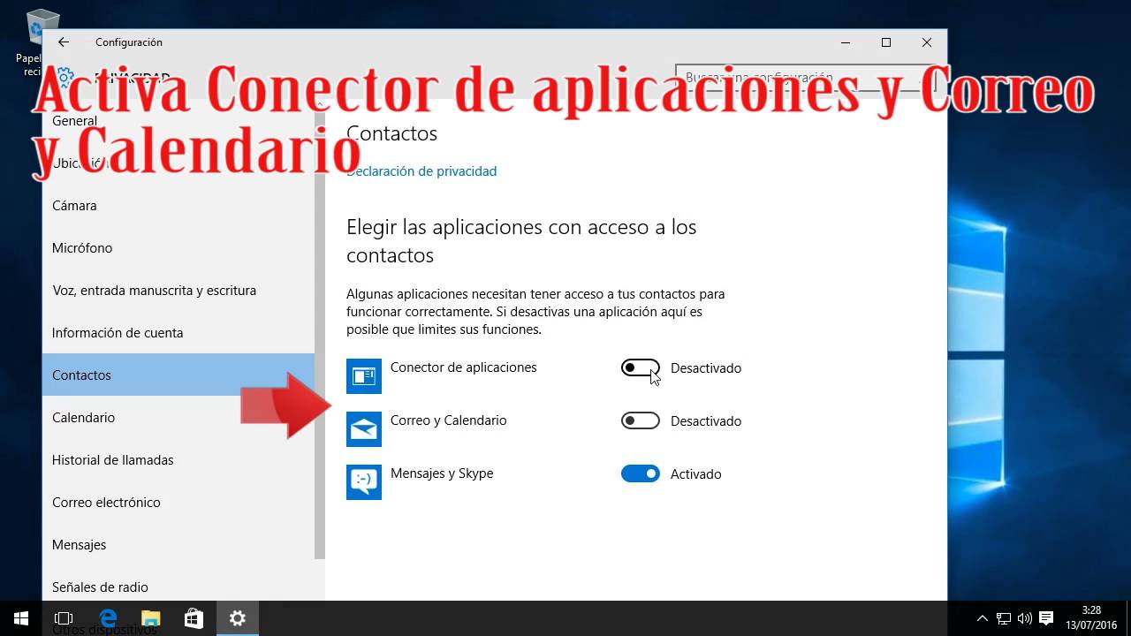Select General in the privacy sidebar
The height and width of the screenshot is (636, 1131).
coord(178,121)
